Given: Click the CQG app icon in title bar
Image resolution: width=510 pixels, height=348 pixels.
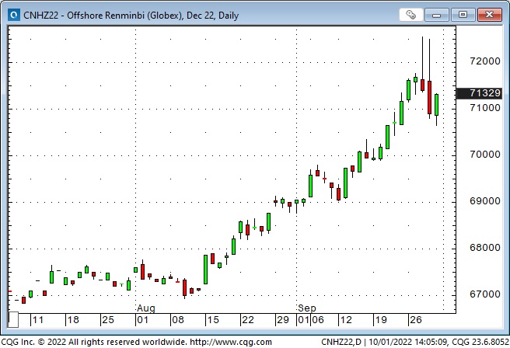Looking at the screenshot, I should (14, 15).
